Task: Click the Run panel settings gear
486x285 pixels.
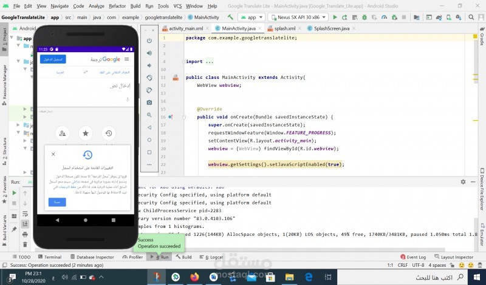Action: click(x=463, y=182)
